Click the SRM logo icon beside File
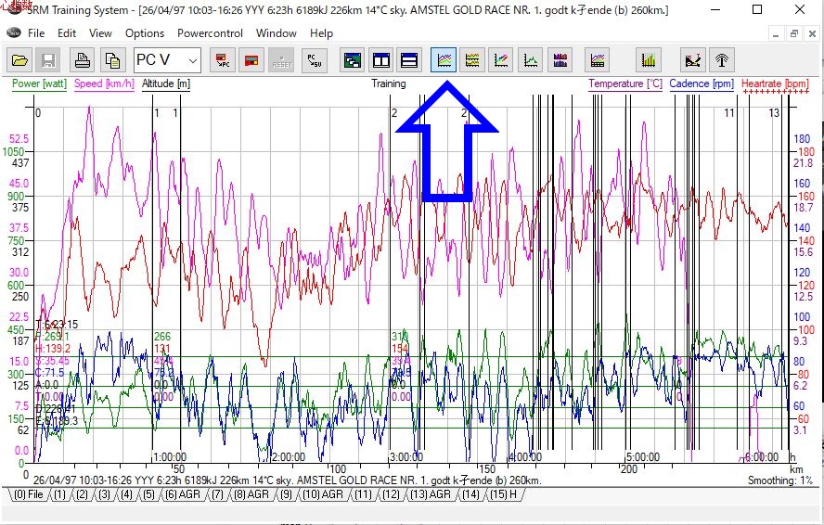The width and height of the screenshot is (824, 525). click(x=14, y=32)
